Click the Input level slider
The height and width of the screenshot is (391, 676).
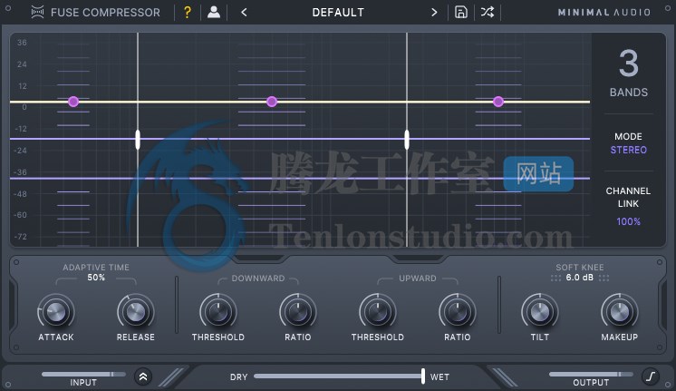[x=83, y=374]
